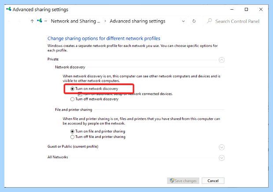Show hidden breadcrumb levels with the double chevron
This screenshot has height=192, width=273.
[x=46, y=21]
